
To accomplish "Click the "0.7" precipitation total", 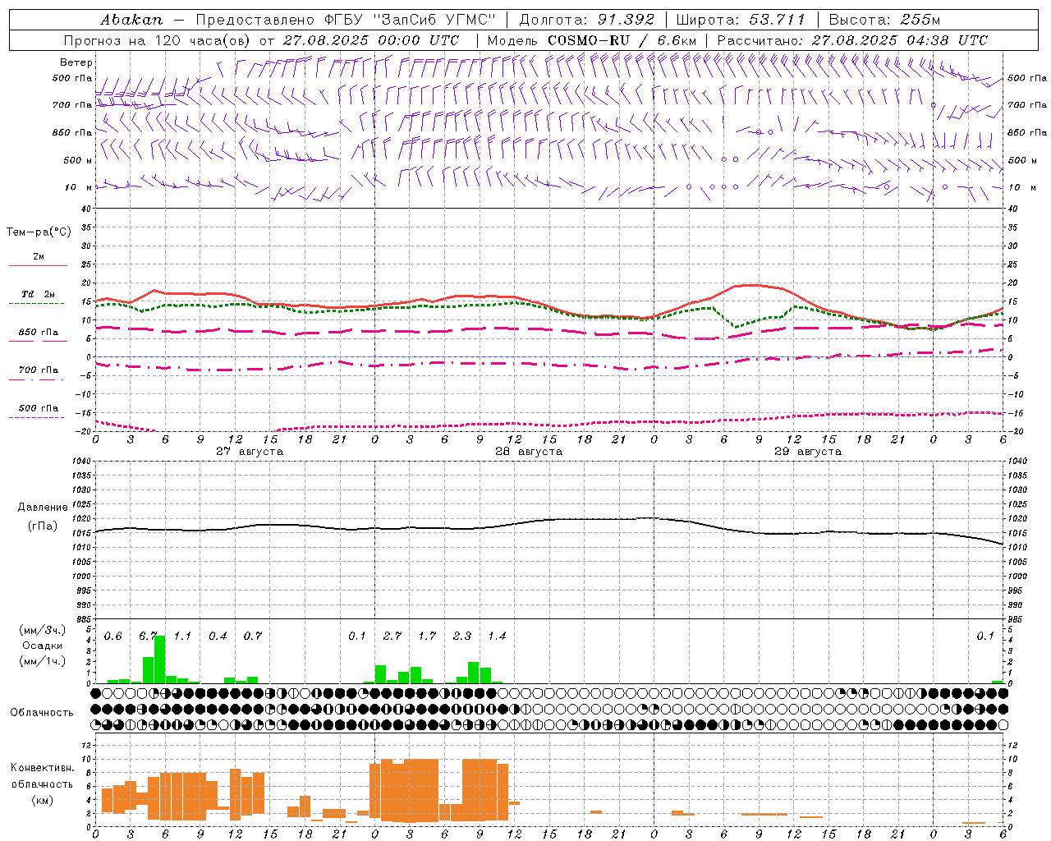I will point(252,636).
